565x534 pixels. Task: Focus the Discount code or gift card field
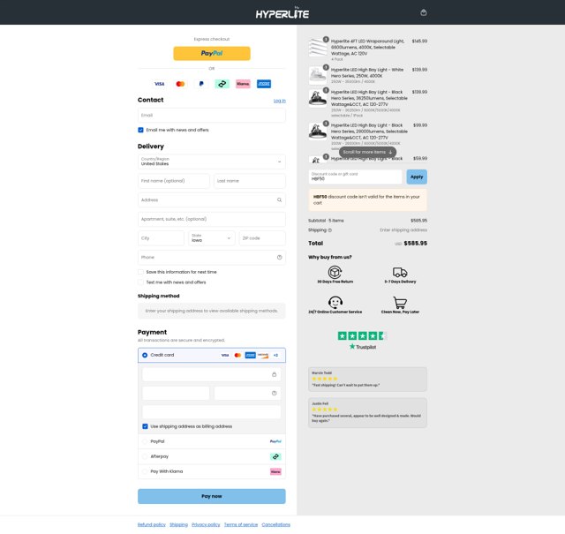pyautogui.click(x=355, y=177)
